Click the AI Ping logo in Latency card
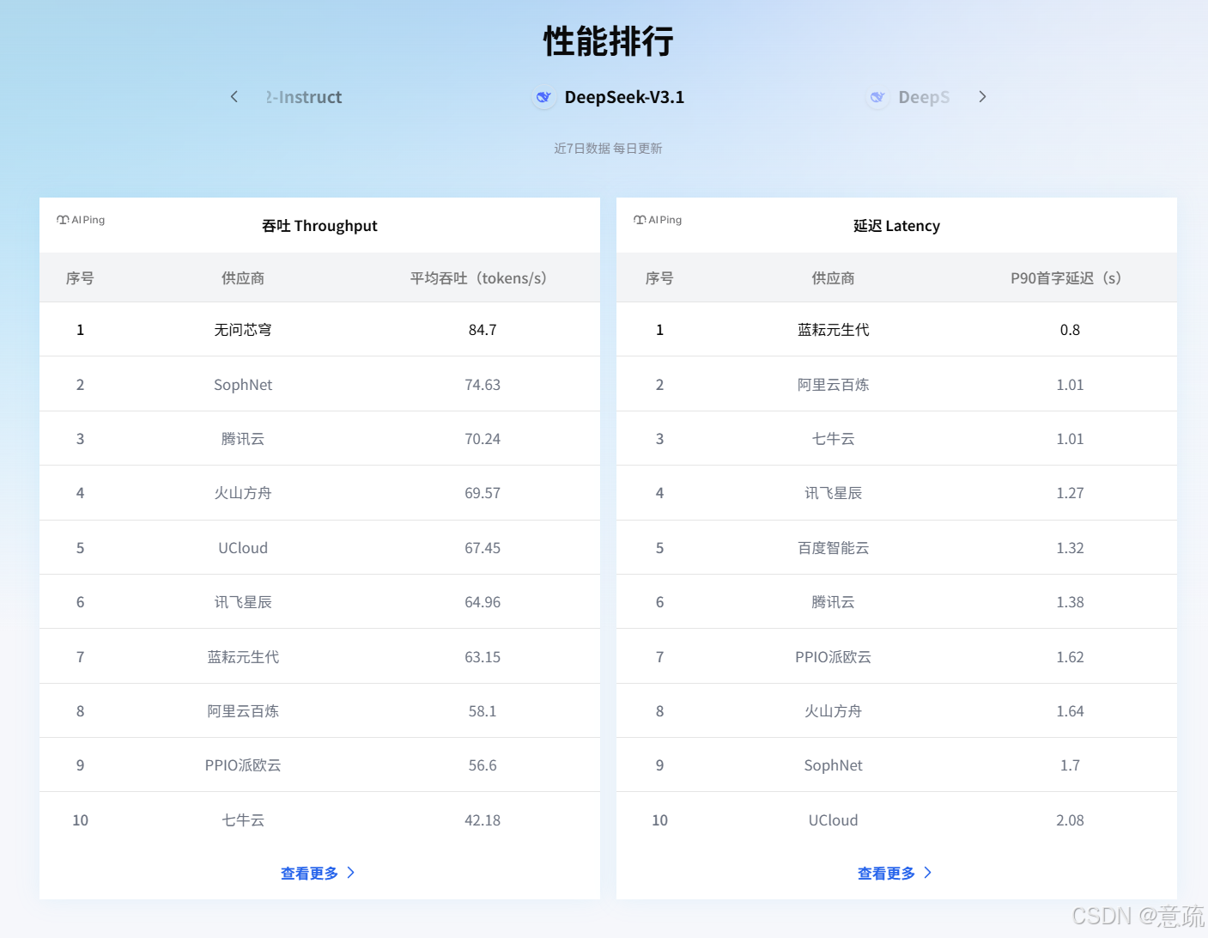This screenshot has width=1208, height=938. point(658,220)
